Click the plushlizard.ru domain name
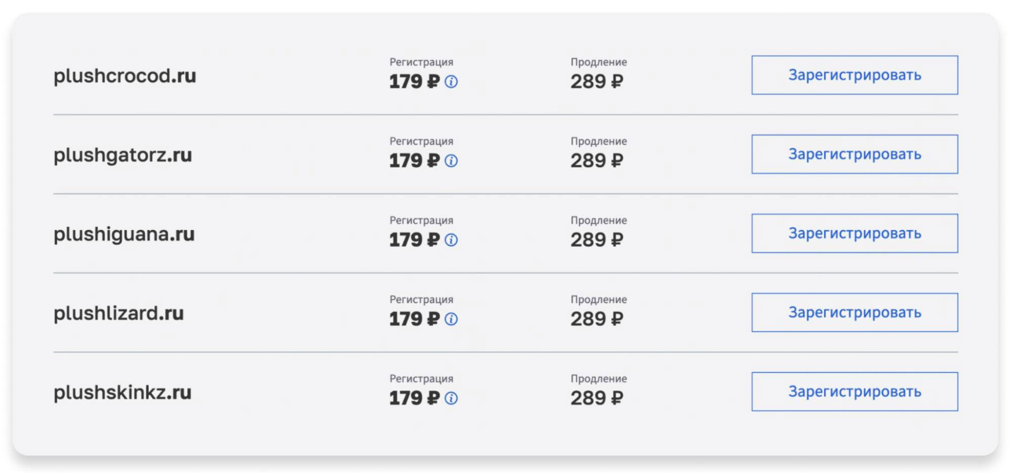This screenshot has height=473, width=1011. click(x=119, y=314)
